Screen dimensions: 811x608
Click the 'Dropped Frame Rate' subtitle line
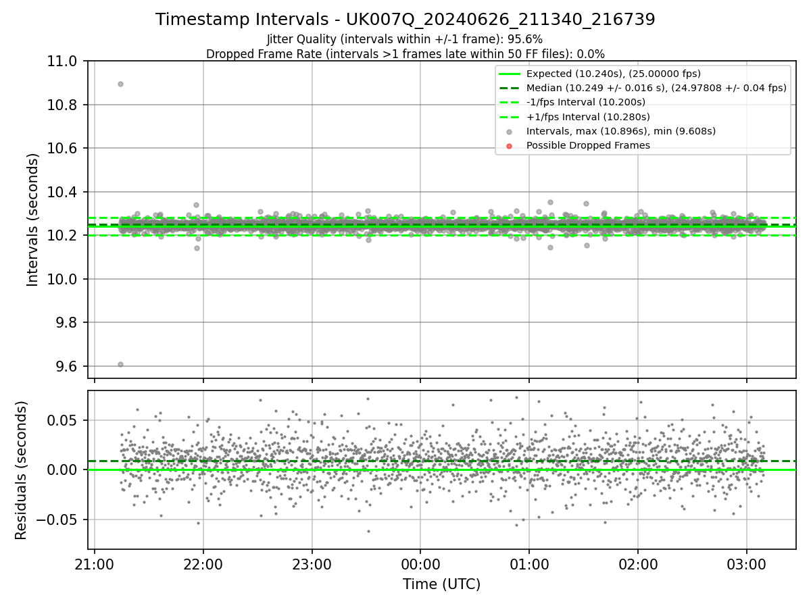[405, 54]
